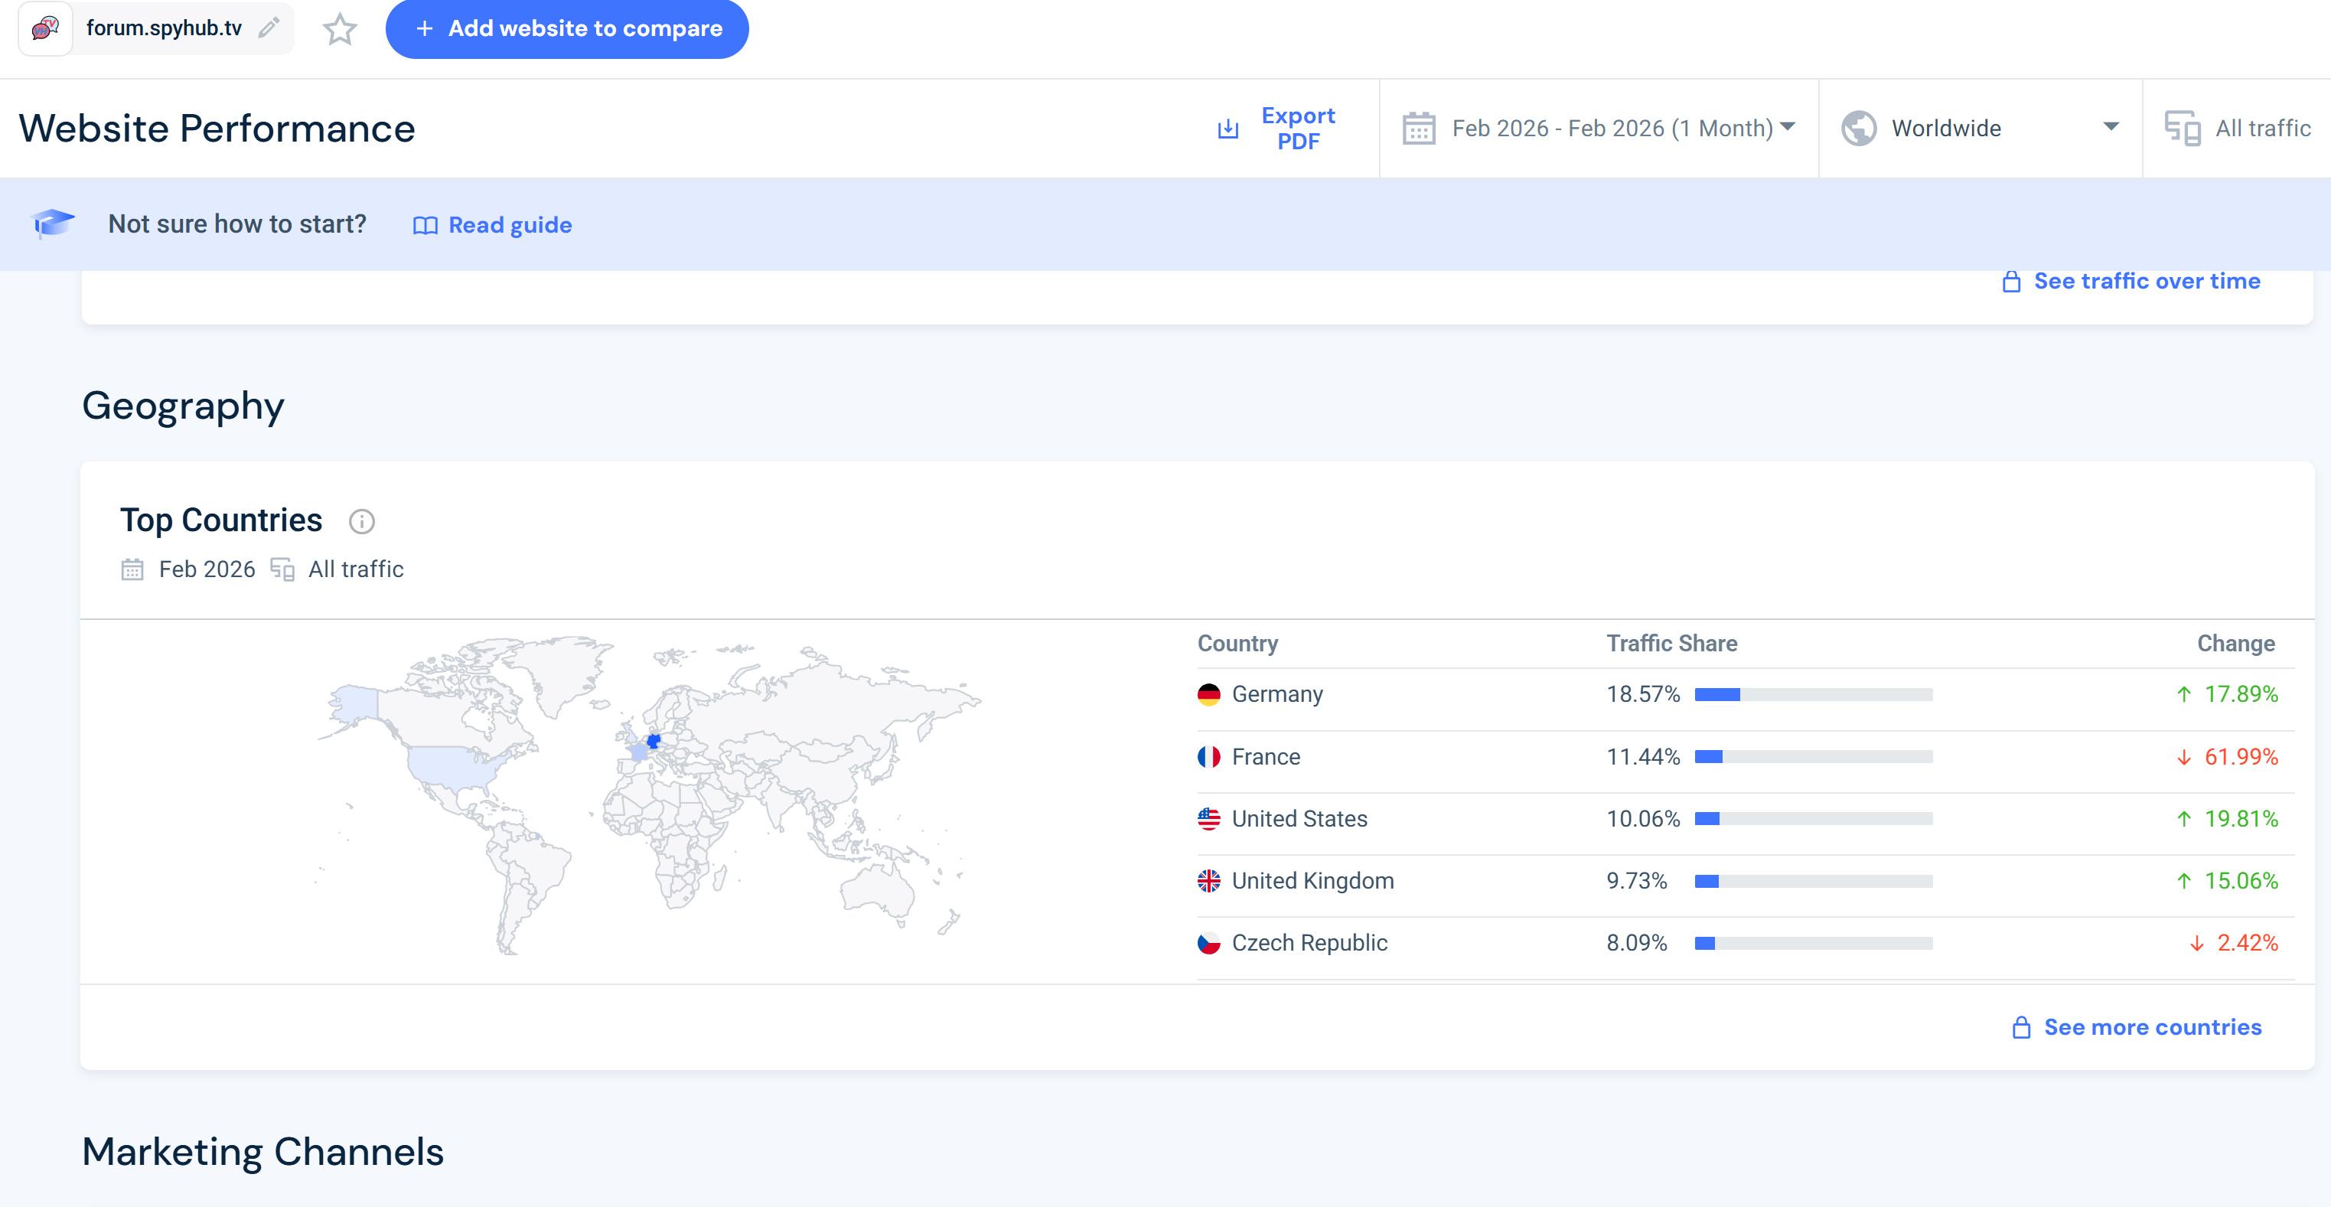Click the Export PDF download icon
Viewport: 2331px width, 1207px height.
(1228, 129)
